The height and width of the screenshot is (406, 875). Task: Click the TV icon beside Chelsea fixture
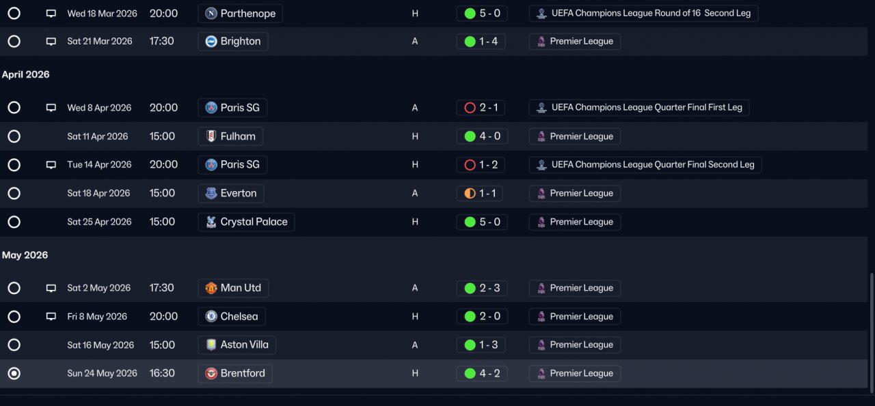[x=51, y=317]
